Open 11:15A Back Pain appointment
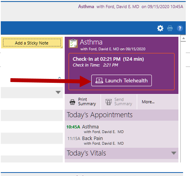The image size is (190, 176). pos(96,140)
